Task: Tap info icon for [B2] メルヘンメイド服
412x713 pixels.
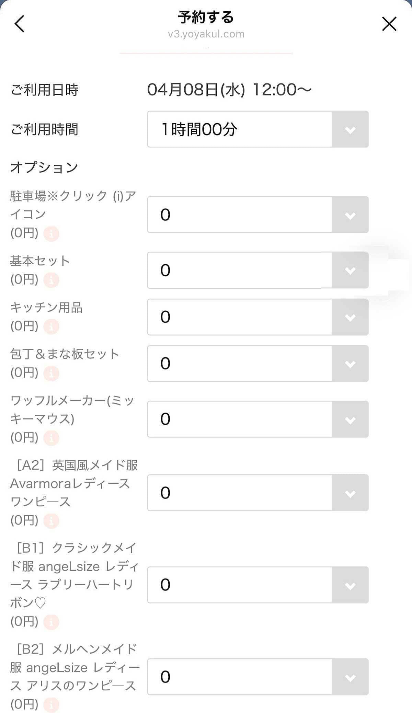Action: (x=51, y=704)
